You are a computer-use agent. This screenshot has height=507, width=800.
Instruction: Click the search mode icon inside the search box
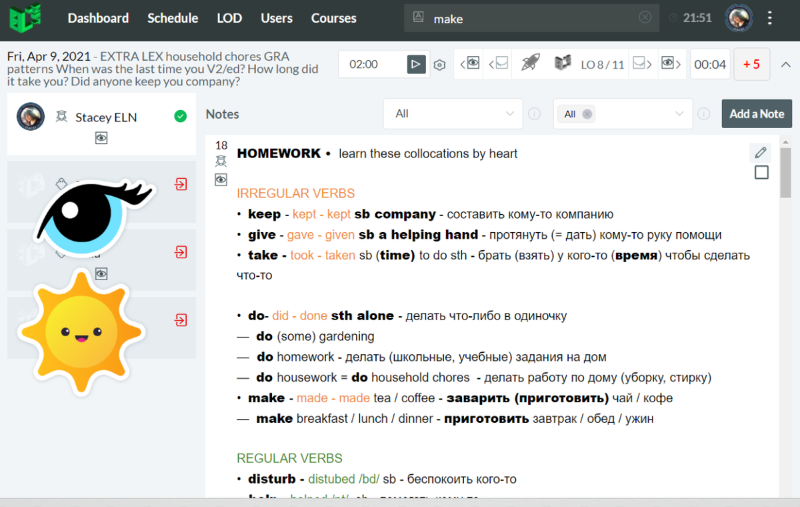point(419,18)
